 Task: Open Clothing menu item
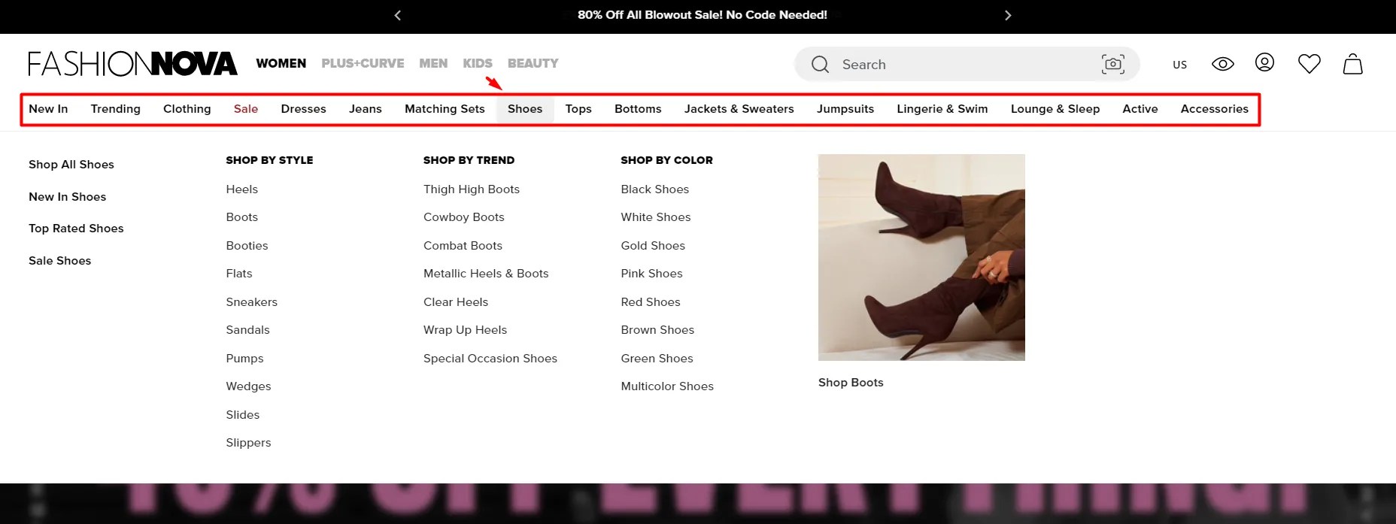pos(187,109)
